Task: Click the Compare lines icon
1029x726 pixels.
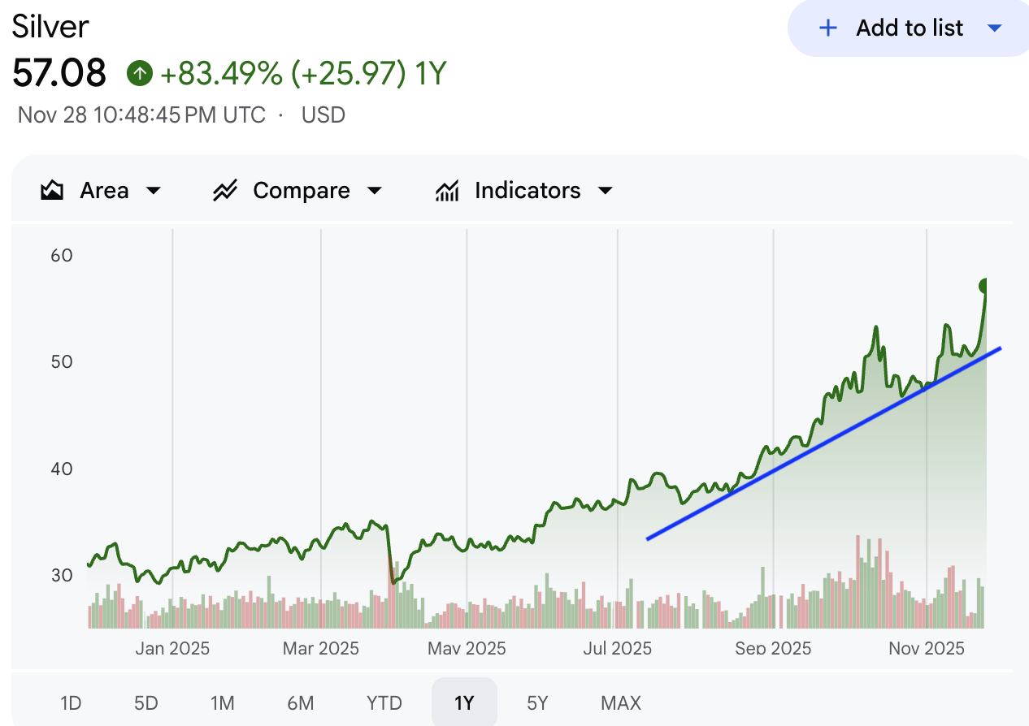Action: 224,191
